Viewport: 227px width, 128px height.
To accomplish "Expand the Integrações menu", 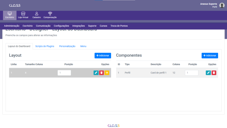I will click(79, 26).
